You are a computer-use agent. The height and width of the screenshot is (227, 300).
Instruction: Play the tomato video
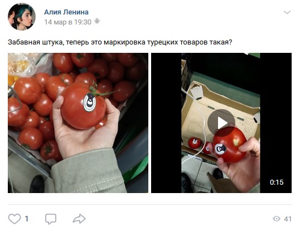tap(221, 123)
